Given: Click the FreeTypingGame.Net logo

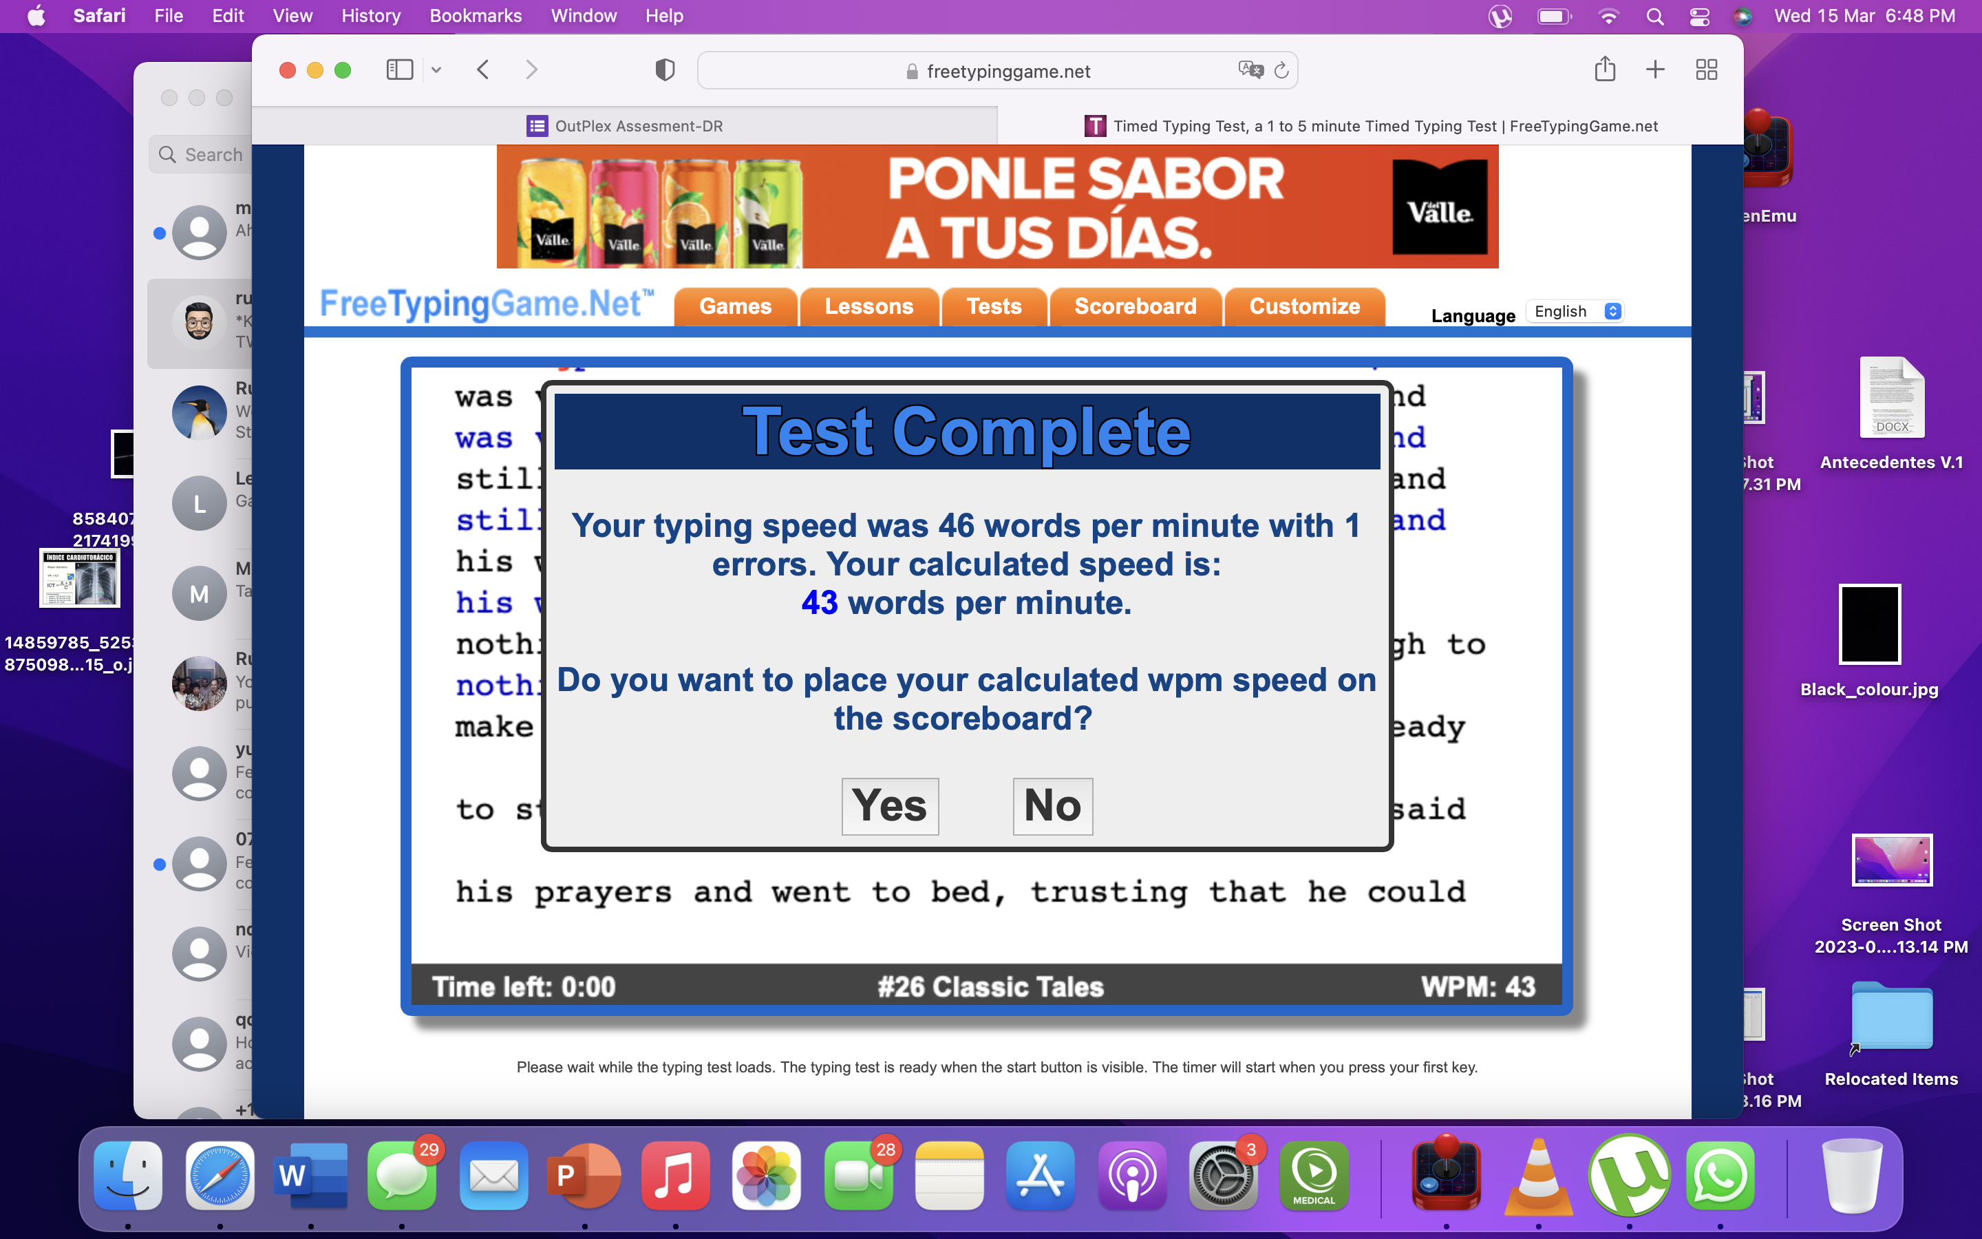Looking at the screenshot, I should 487,304.
